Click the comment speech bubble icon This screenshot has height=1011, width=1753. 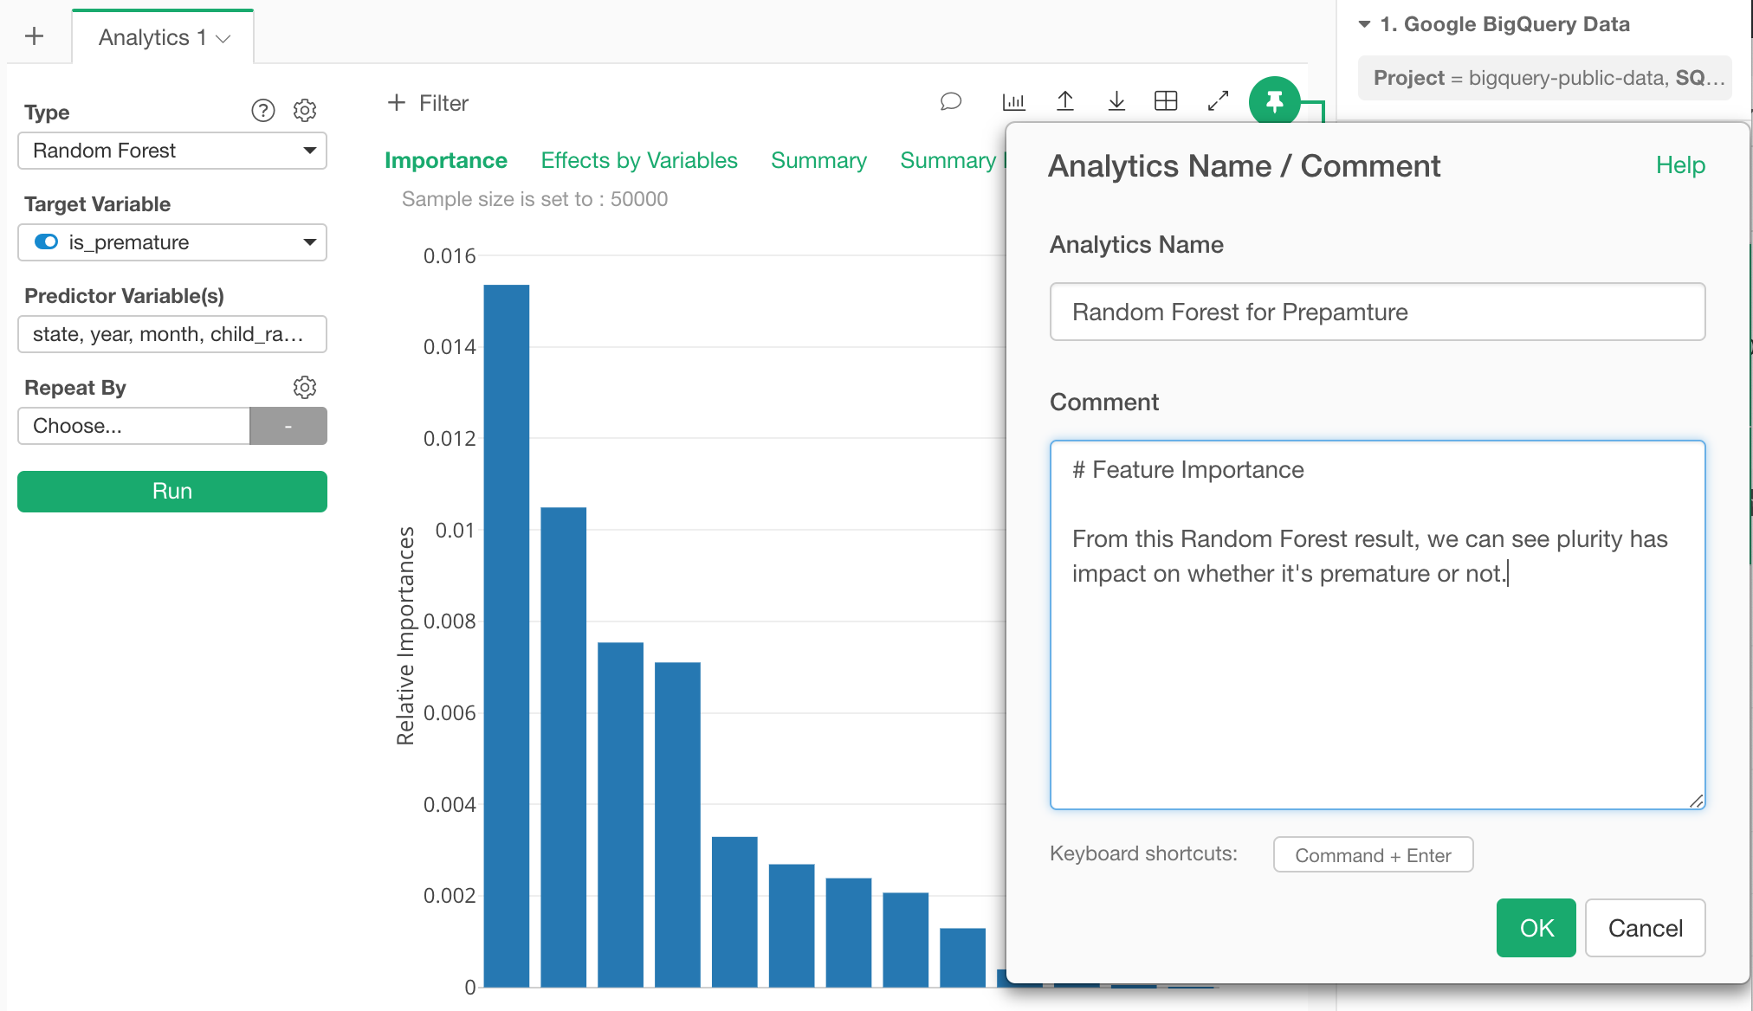click(950, 102)
